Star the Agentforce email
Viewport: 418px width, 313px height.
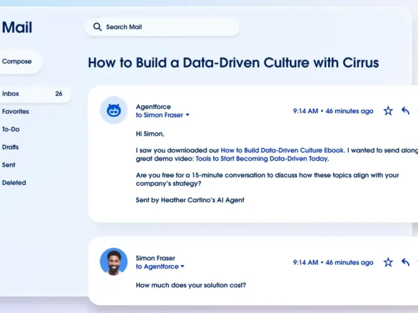tap(388, 111)
